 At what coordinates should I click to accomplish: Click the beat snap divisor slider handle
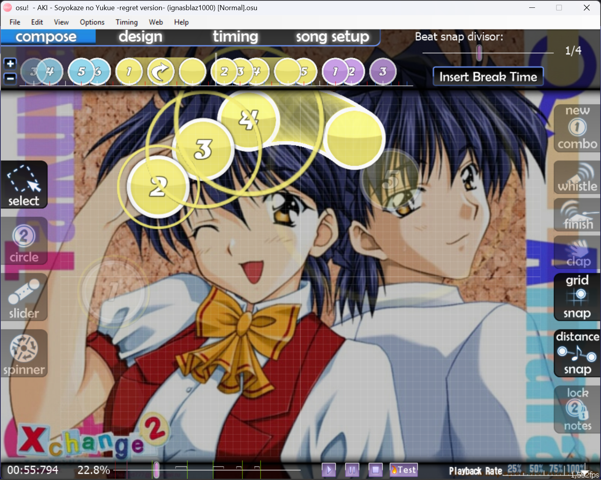(x=479, y=52)
